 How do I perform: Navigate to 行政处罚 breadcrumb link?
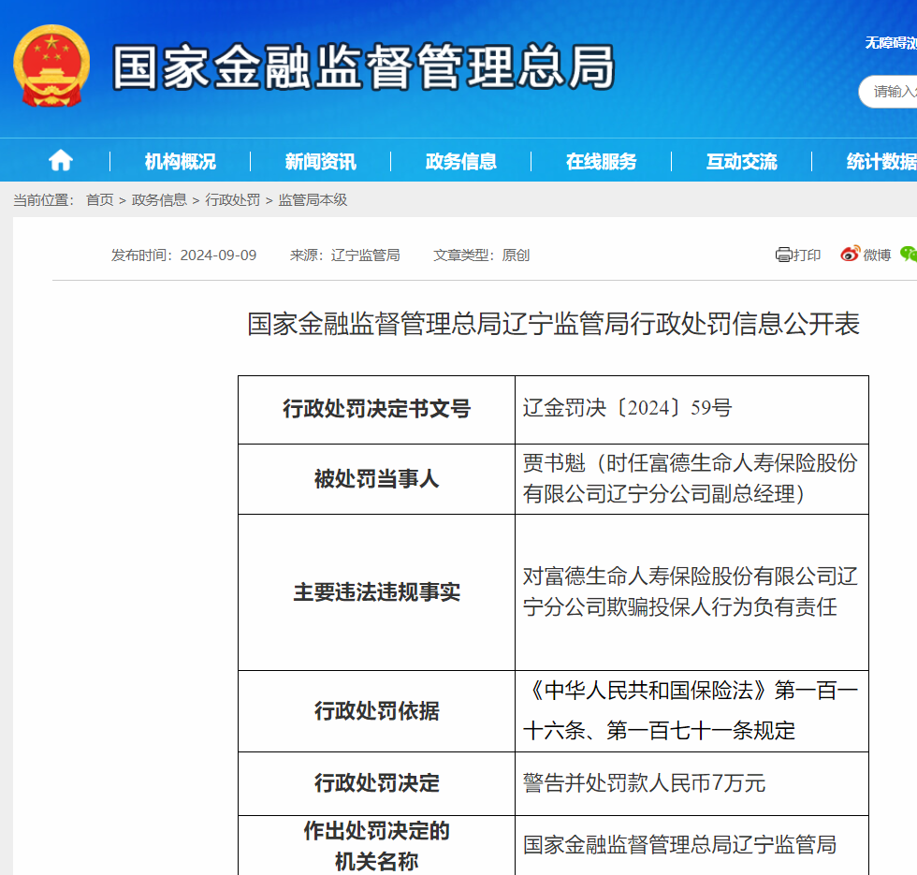(x=233, y=200)
